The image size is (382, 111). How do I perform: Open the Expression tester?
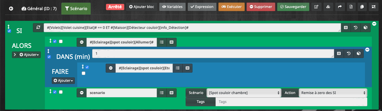point(202,7)
